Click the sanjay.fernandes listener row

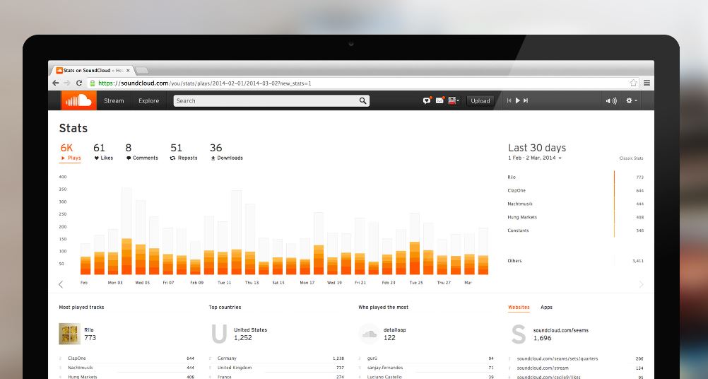[426, 368]
